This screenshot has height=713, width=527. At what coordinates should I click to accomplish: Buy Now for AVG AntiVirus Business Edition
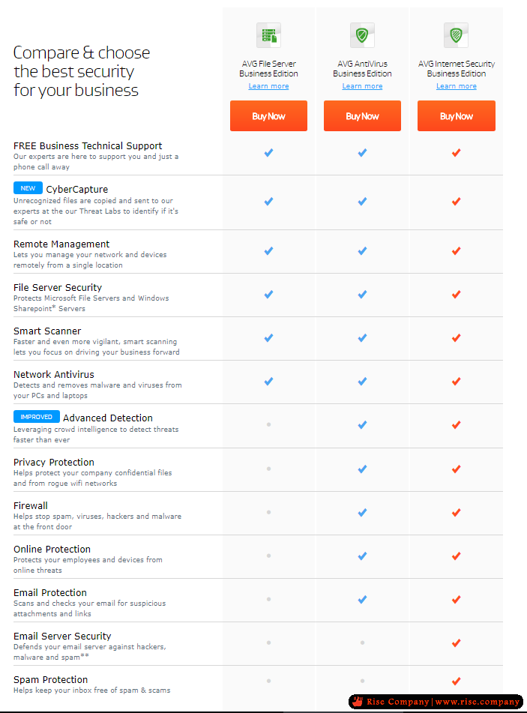coord(362,116)
